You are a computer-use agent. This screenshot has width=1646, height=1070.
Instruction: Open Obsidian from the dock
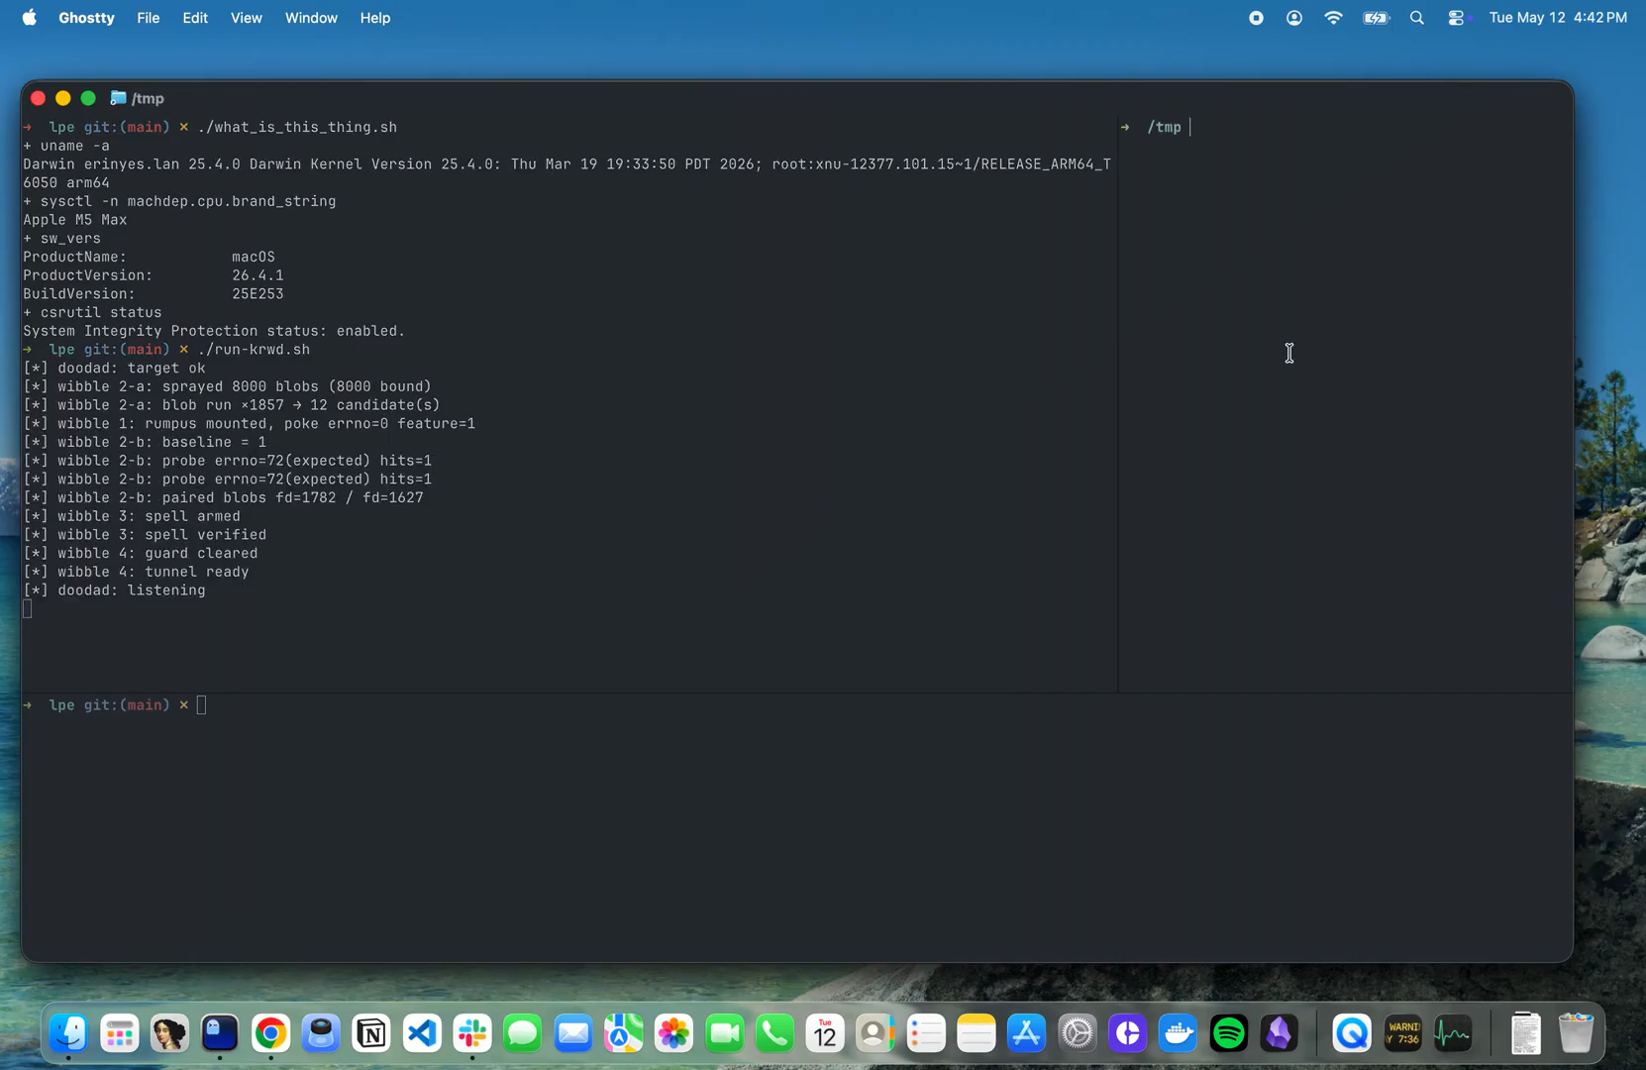point(1280,1033)
